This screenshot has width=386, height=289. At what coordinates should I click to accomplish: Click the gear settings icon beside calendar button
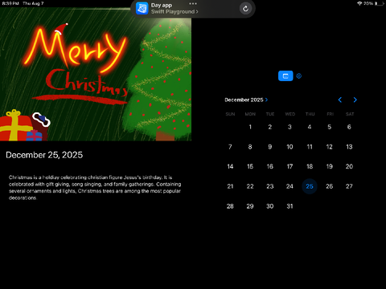pyautogui.click(x=299, y=76)
